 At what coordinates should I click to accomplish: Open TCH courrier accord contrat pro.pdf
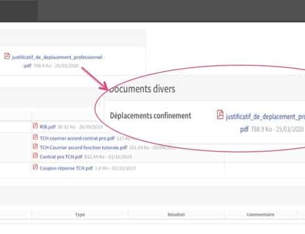coord(77,139)
